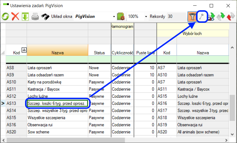Select the AS13 code cell
Screen dimensions: 237x143
click(x=16, y=103)
